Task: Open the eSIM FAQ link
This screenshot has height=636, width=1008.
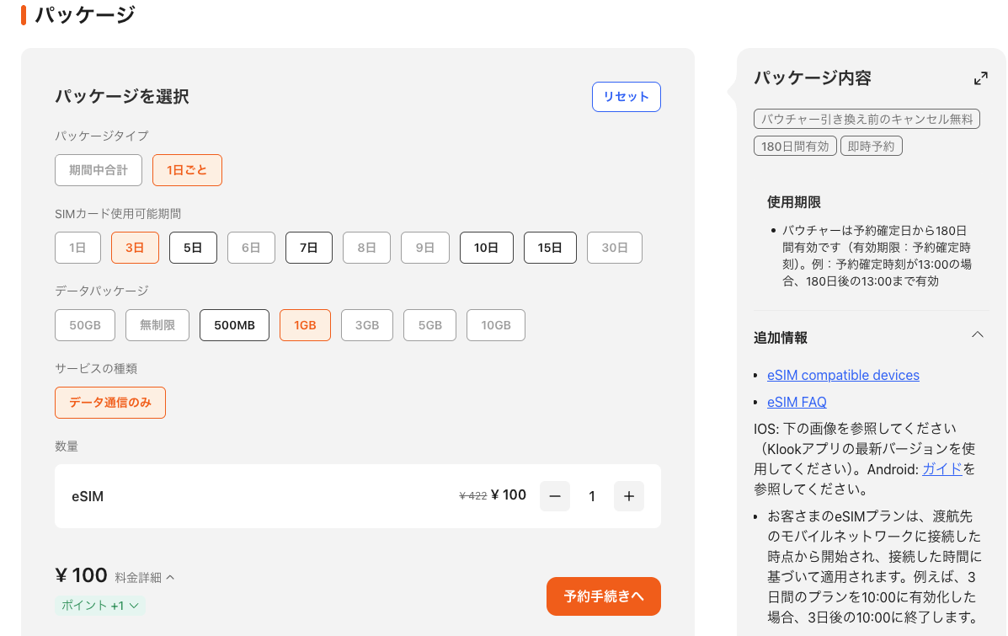Action: pyautogui.click(x=797, y=402)
